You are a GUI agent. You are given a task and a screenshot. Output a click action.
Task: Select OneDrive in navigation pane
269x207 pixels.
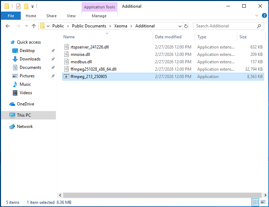(x=25, y=104)
